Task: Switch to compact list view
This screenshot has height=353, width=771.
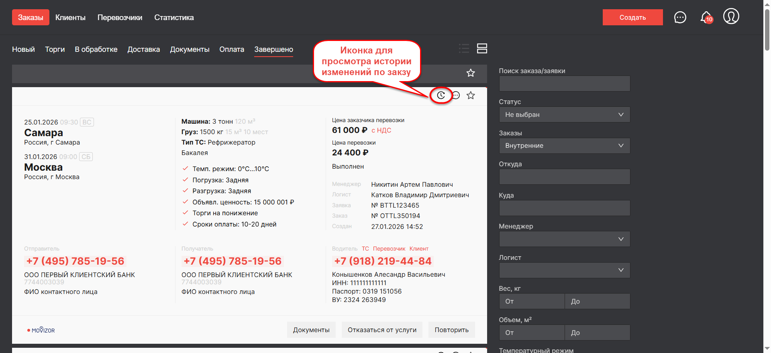Action: click(x=464, y=49)
